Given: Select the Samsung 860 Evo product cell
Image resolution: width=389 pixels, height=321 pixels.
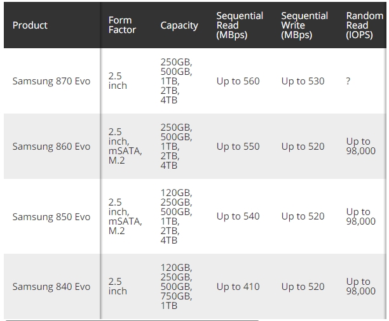Looking at the screenshot, I should pos(51,147).
